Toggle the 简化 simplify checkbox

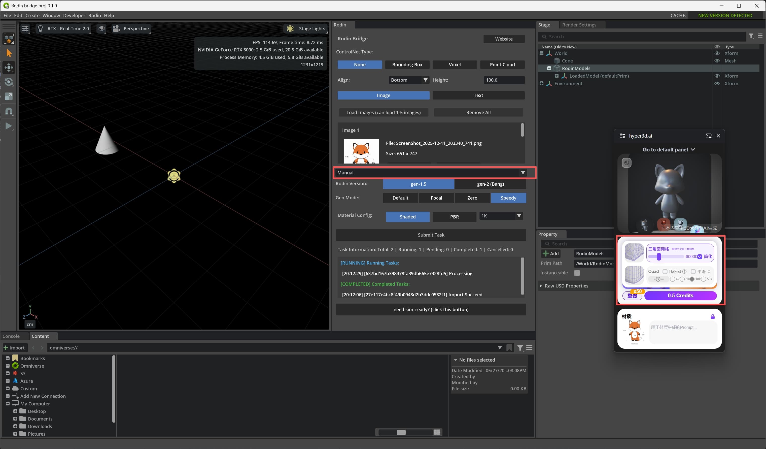coord(700,256)
